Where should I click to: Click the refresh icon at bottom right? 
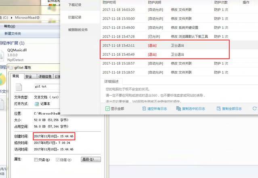coord(254,109)
